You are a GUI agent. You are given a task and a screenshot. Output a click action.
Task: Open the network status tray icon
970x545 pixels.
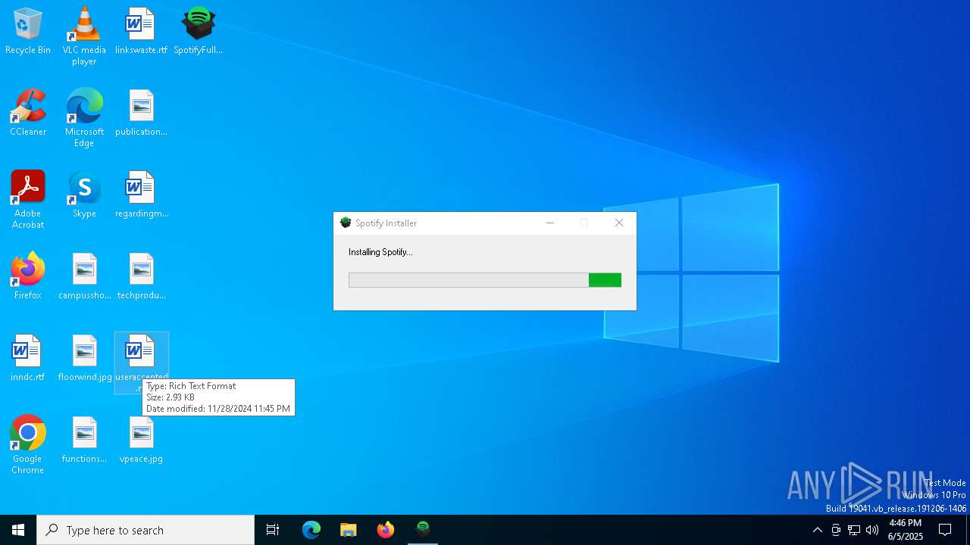pos(854,530)
